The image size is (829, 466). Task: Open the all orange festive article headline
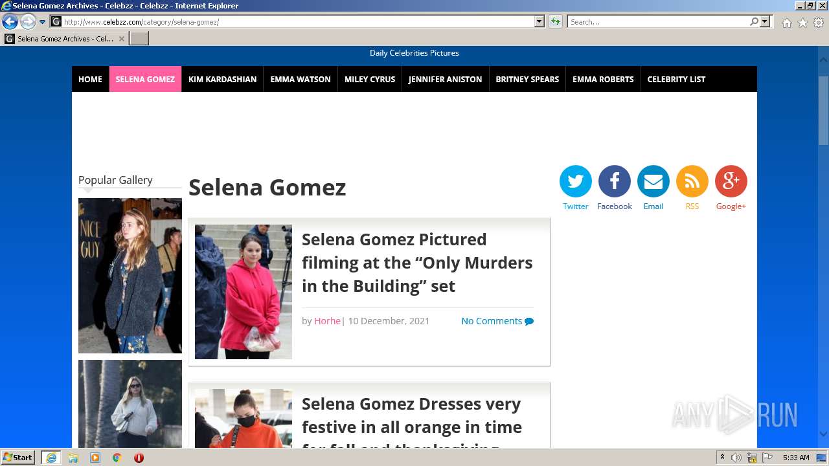[x=412, y=421]
